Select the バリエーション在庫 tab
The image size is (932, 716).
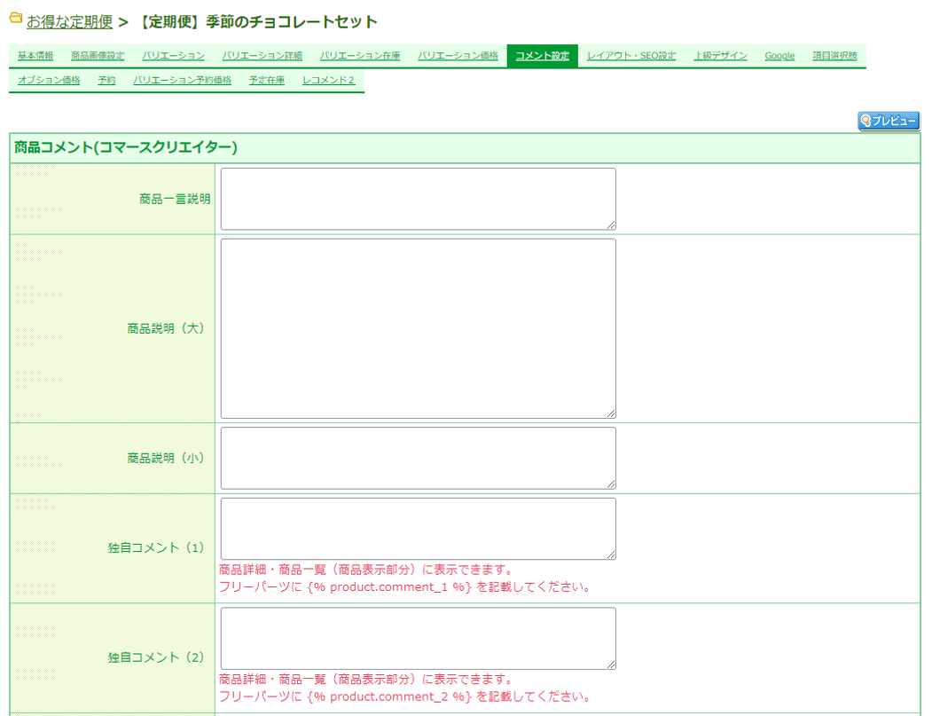[x=360, y=56]
